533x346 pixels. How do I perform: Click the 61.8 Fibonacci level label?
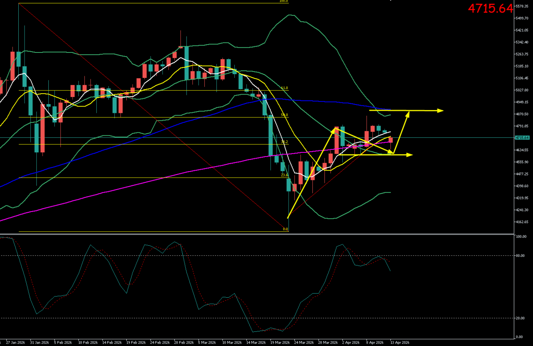coord(284,88)
